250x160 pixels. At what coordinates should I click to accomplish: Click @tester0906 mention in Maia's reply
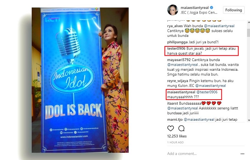click(207, 92)
